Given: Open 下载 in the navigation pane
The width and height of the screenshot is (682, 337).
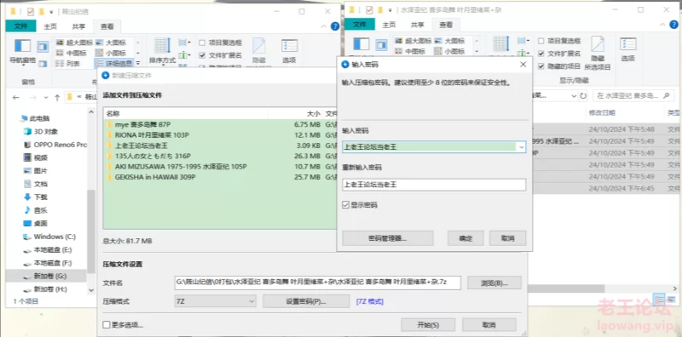Looking at the screenshot, I should [35, 197].
